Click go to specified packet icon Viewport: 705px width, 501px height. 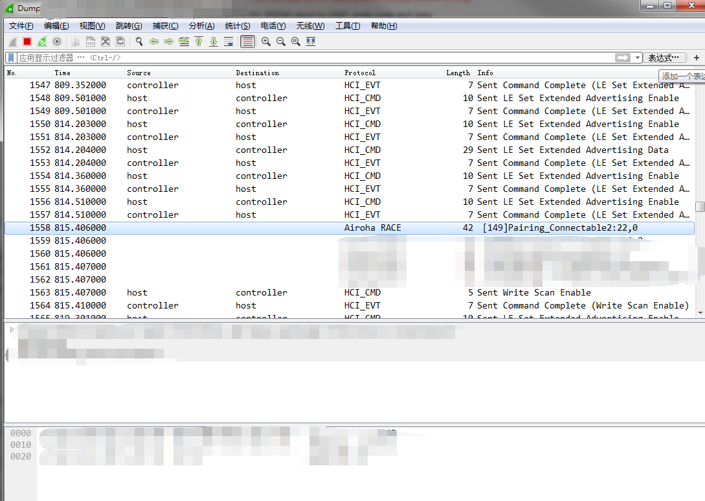(184, 42)
